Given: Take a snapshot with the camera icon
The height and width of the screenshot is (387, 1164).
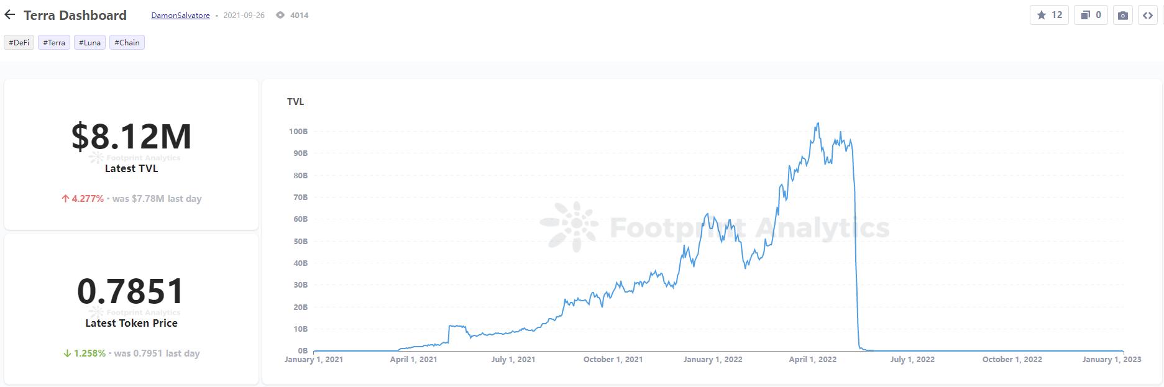Looking at the screenshot, I should (x=1122, y=16).
